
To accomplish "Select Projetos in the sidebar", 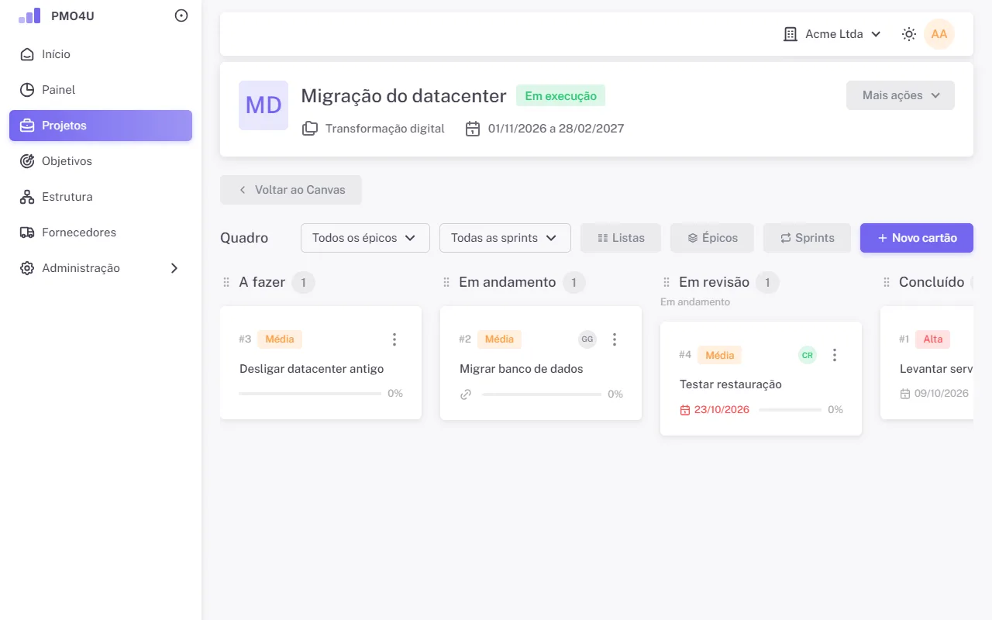I will [101, 126].
